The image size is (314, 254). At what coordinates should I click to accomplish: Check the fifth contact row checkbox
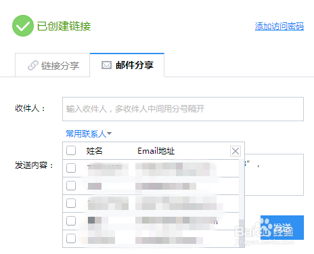[x=71, y=238]
